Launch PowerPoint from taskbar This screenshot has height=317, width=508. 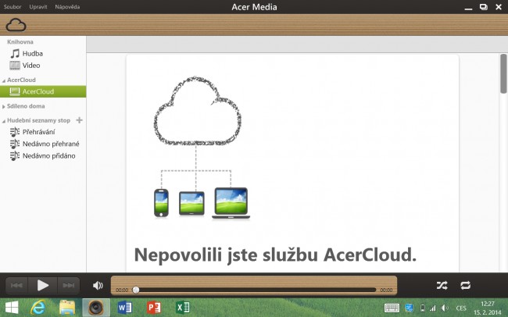[x=154, y=308]
